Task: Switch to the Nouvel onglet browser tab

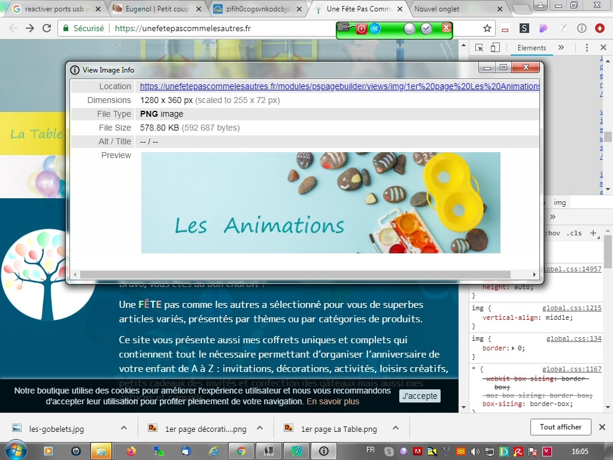Action: (437, 9)
